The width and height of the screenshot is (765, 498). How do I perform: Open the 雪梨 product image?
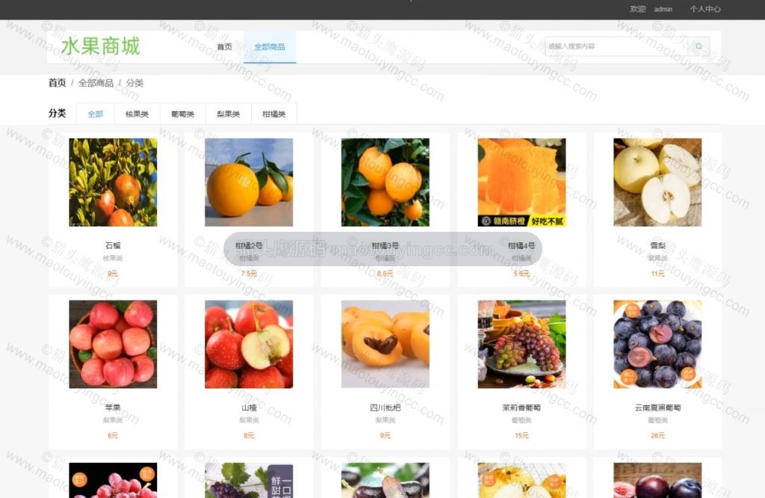657,182
